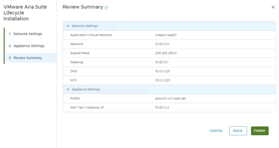Open step 2 Appliance Settings
Image resolution: width=279 pixels, height=148 pixels.
pyautogui.click(x=29, y=46)
